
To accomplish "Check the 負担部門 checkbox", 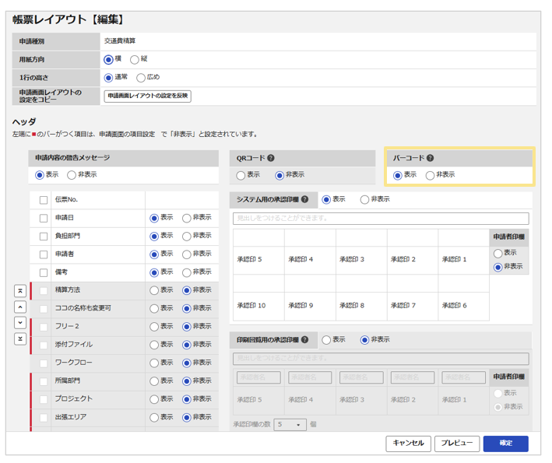I will tap(44, 237).
